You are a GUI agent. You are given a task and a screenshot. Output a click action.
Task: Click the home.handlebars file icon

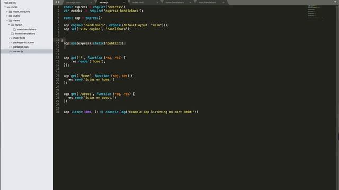click(12, 34)
